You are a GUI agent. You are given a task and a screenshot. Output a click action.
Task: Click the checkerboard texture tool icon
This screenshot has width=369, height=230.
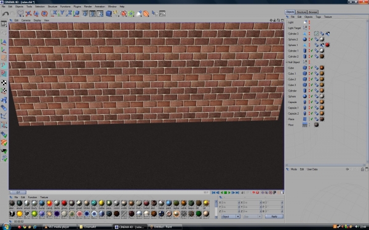pos(4,83)
